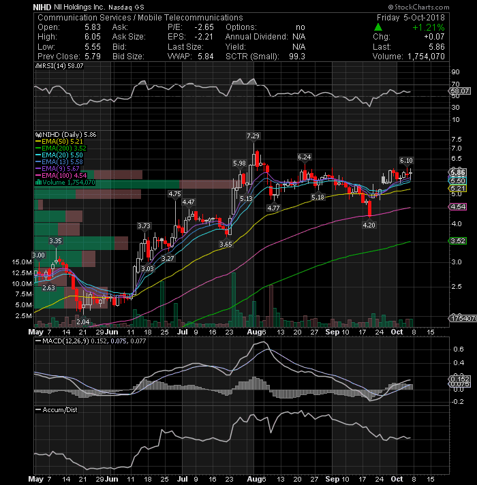
Task: Click the 7.29 peak price annotation
Action: point(253,136)
